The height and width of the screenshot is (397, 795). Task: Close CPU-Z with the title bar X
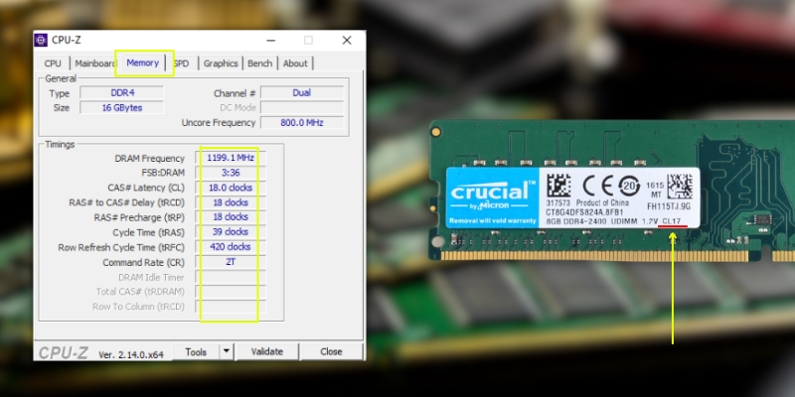pyautogui.click(x=347, y=40)
